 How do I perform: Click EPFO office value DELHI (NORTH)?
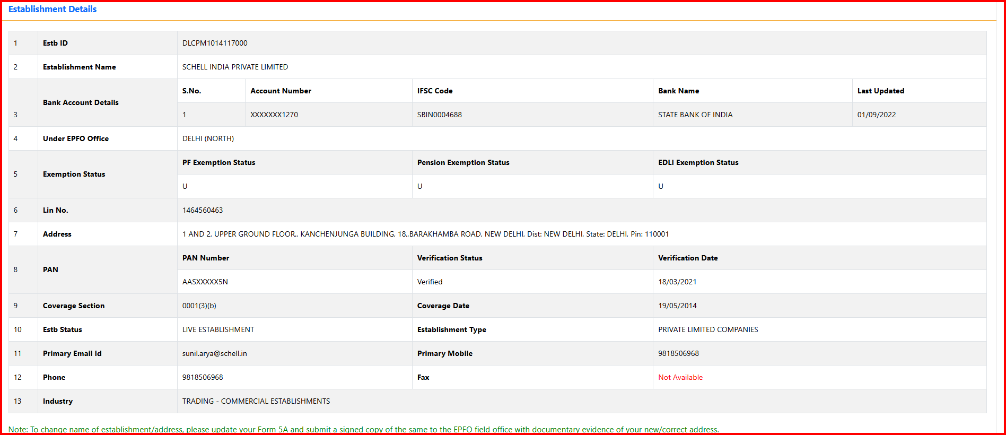[x=208, y=138]
